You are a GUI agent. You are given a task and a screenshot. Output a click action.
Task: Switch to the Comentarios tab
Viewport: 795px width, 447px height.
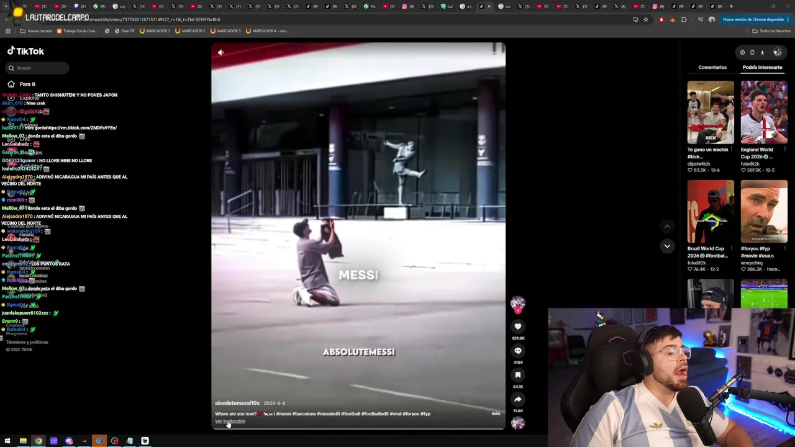click(x=712, y=67)
